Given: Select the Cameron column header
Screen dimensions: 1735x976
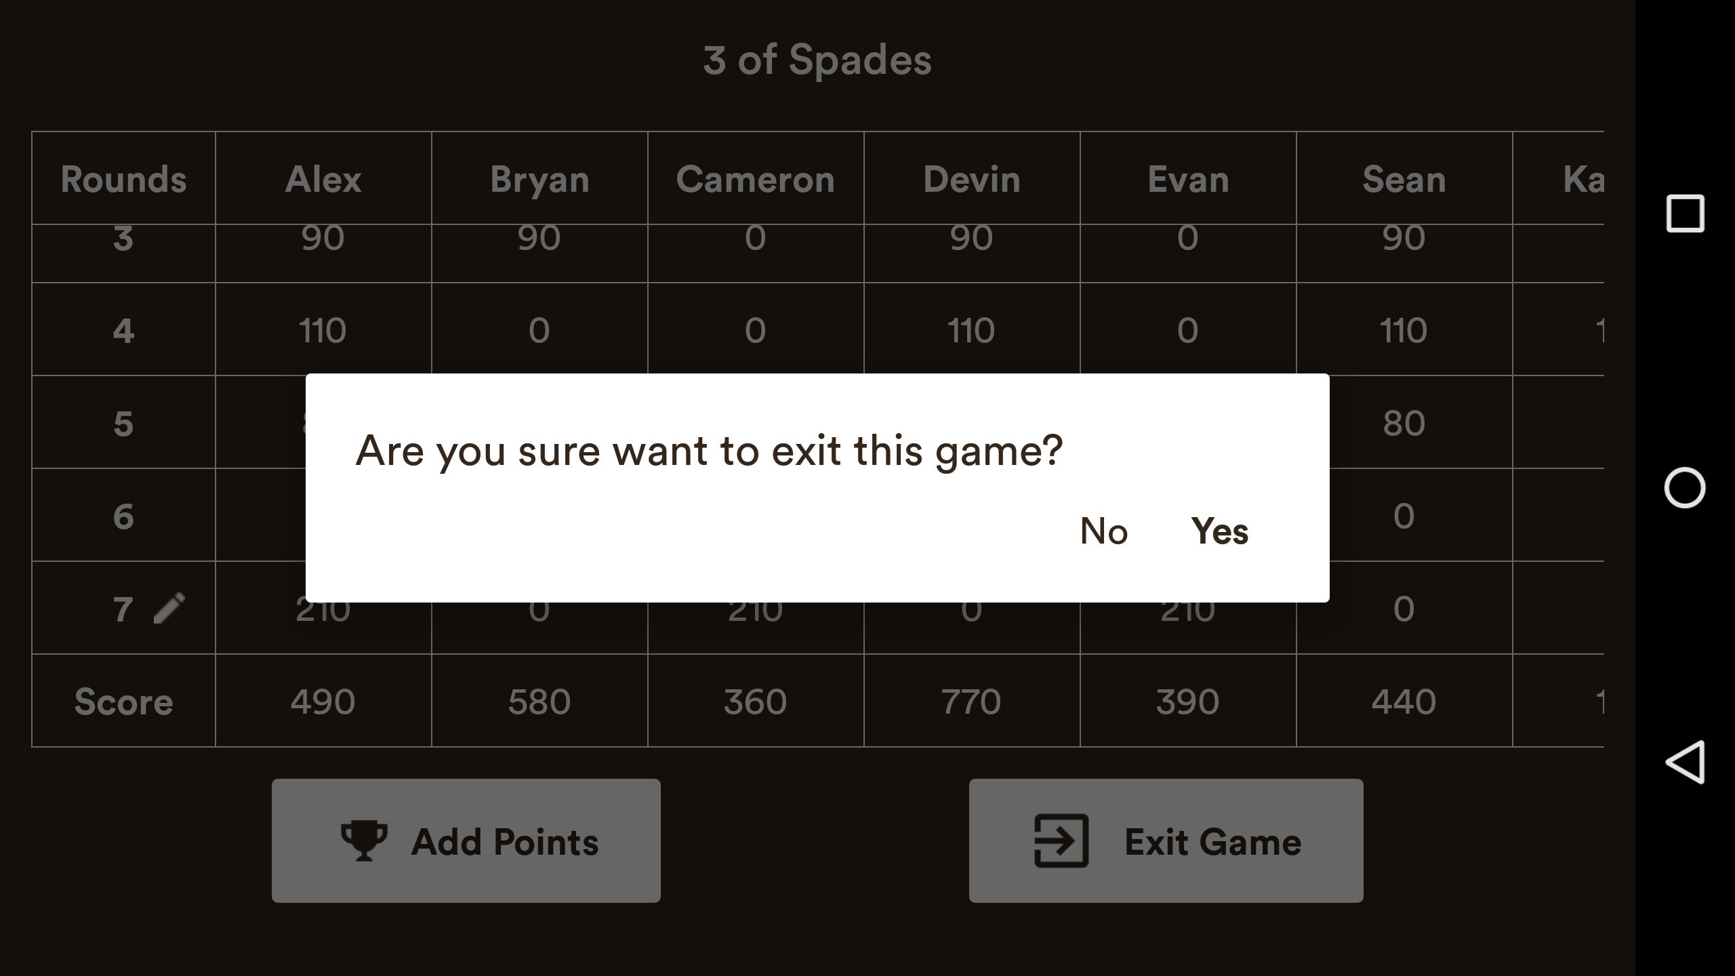Looking at the screenshot, I should coord(755,179).
